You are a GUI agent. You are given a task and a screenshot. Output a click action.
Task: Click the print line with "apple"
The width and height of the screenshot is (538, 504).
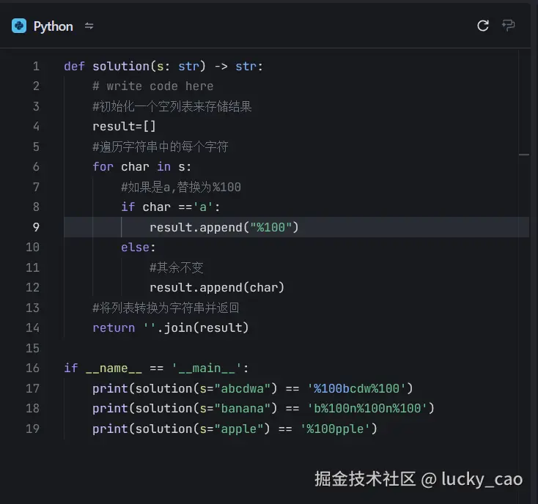235,429
